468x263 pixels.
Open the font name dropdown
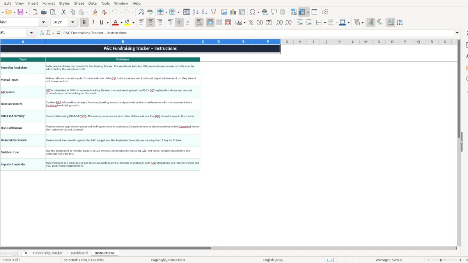pos(43,23)
